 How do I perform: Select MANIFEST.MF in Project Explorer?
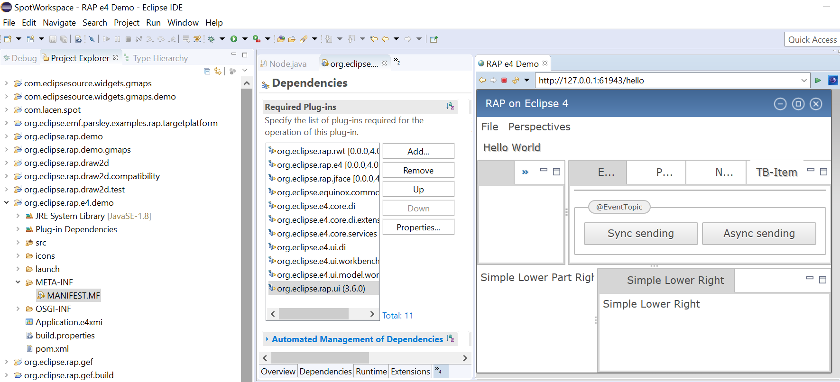click(x=69, y=295)
